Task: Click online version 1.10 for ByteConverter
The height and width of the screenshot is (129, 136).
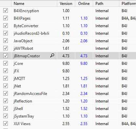Action: click(84, 26)
